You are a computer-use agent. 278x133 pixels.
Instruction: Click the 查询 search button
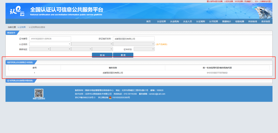coord(102,55)
